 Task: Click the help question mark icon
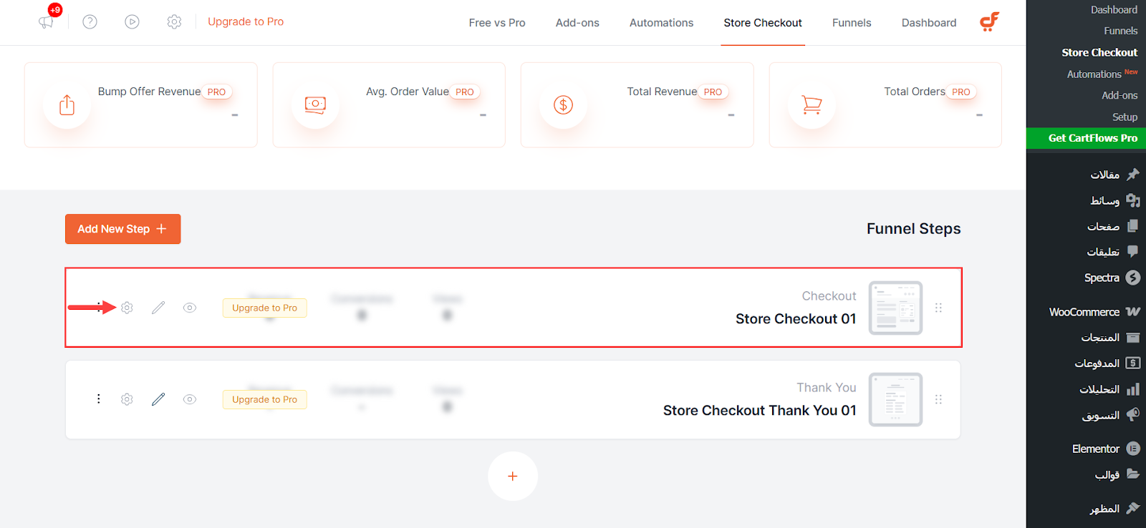click(90, 21)
